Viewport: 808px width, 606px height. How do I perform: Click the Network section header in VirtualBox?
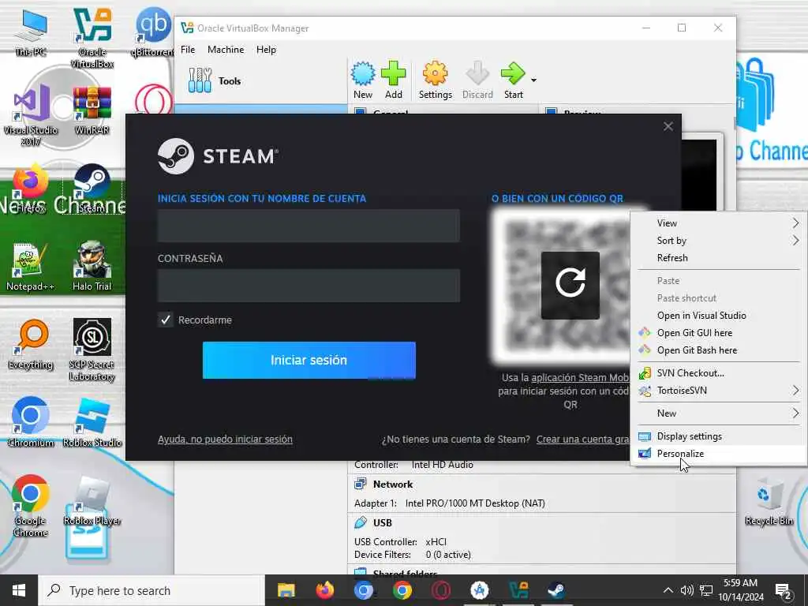click(x=393, y=484)
